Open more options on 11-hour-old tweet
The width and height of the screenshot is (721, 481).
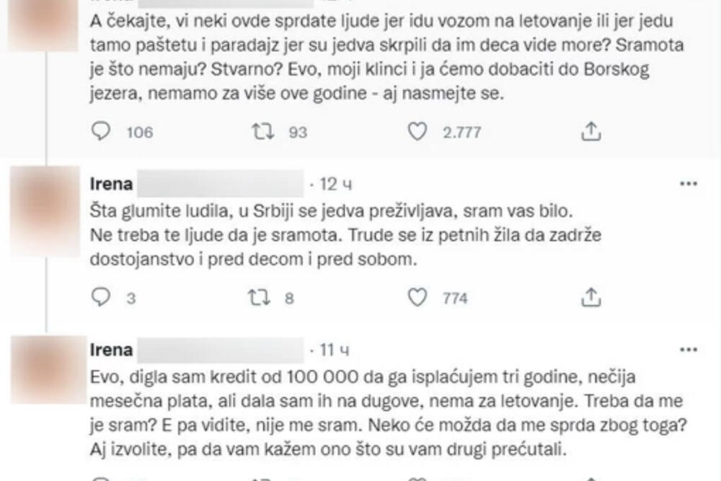coord(689,350)
